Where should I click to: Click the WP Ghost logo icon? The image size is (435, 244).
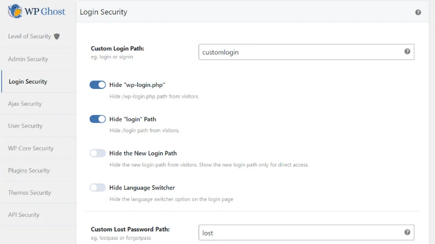click(15, 11)
